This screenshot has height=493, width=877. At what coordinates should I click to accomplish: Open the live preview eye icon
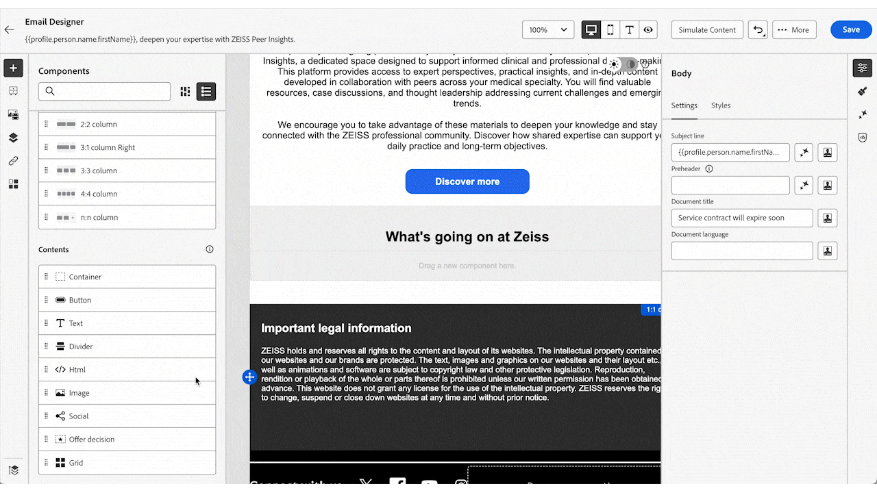648,29
